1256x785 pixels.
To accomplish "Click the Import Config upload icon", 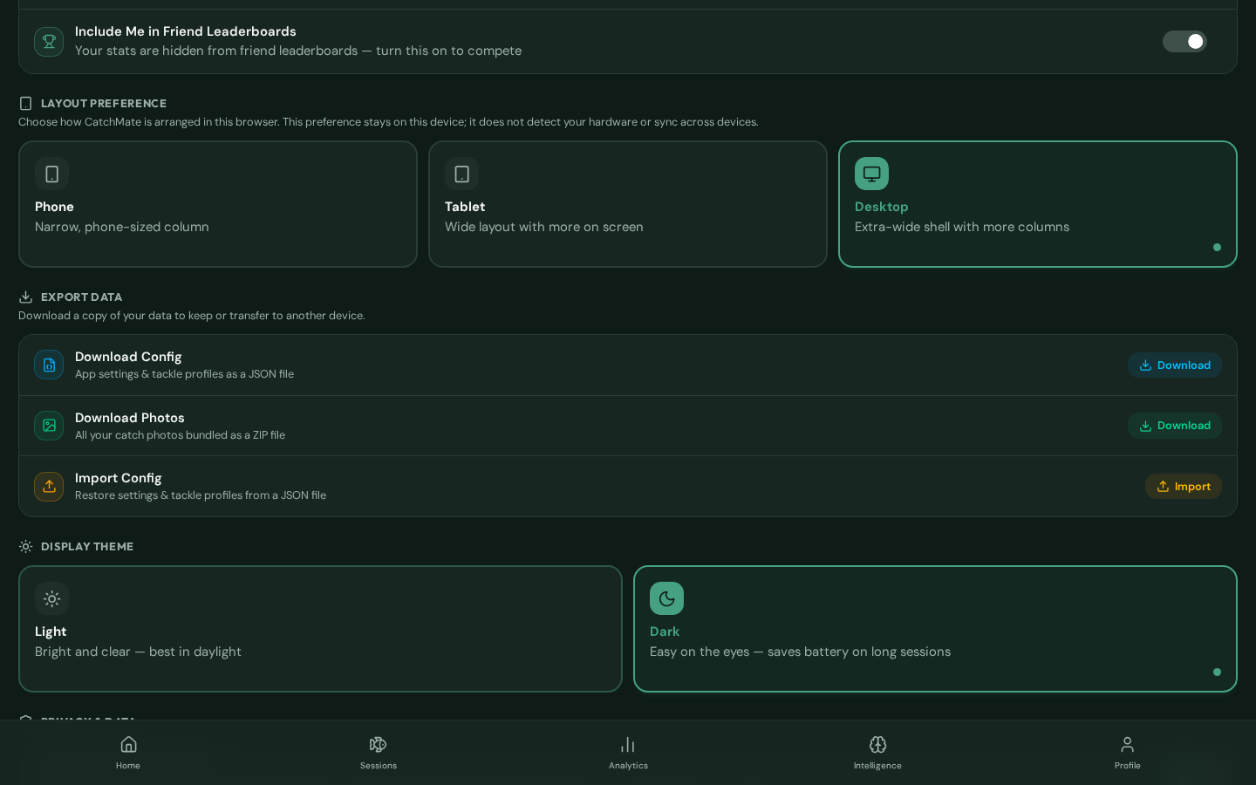I will click(49, 487).
